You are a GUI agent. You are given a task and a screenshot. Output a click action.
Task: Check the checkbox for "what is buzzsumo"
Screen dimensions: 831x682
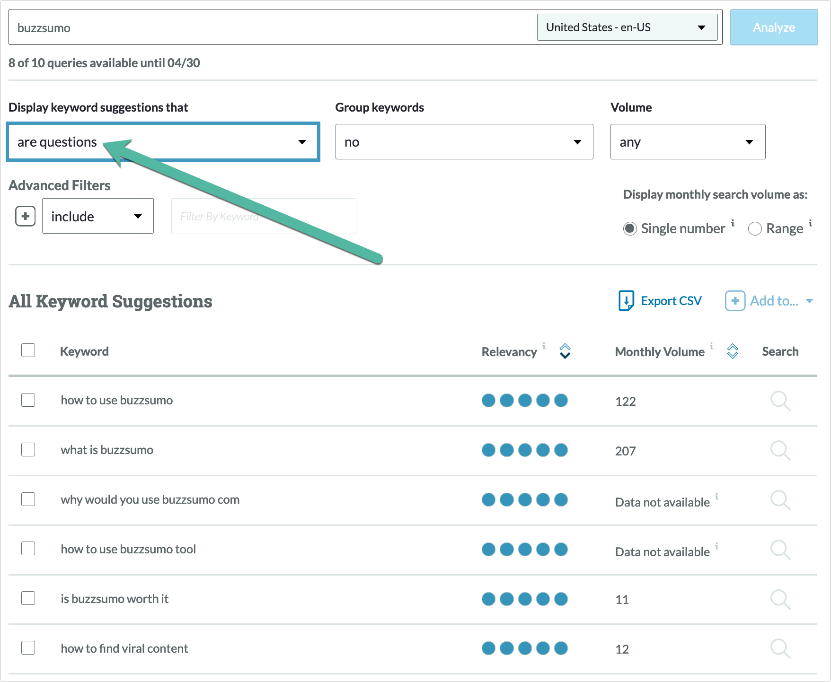coord(28,450)
